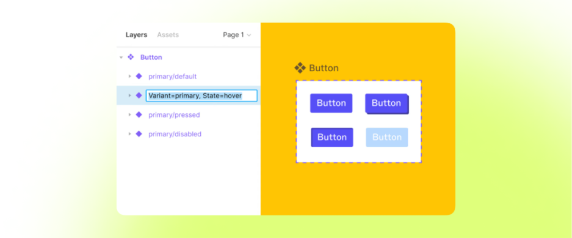Click the component icon above the canvas frame
Viewport: 572px width, 238px height.
[300, 68]
